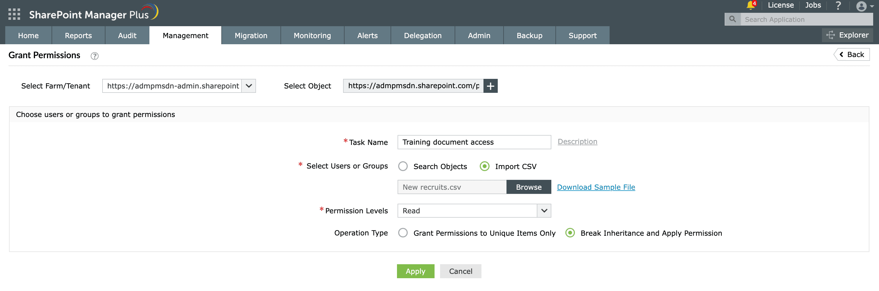Open the Permission Levels dropdown
Screen dimensions: 879x291
(x=543, y=211)
